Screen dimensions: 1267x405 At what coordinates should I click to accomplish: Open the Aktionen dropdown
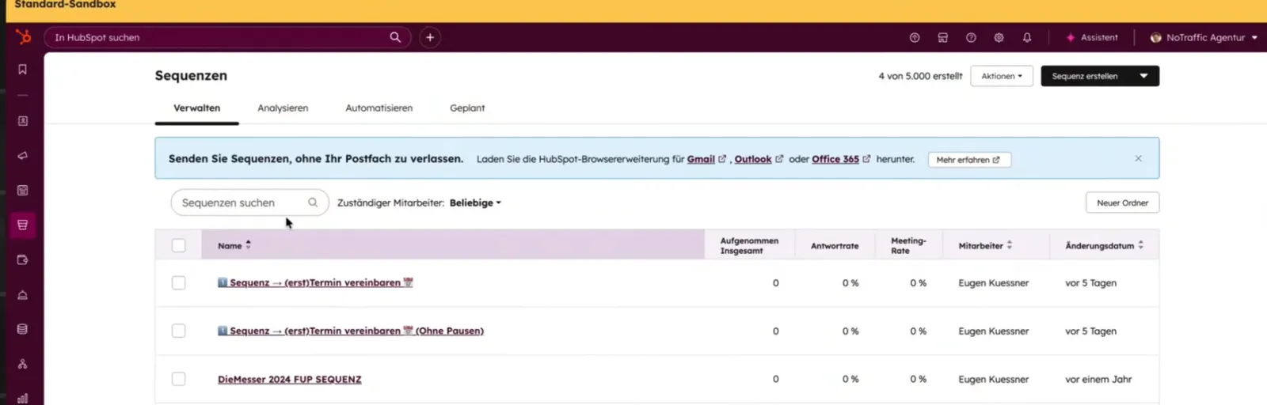1002,76
